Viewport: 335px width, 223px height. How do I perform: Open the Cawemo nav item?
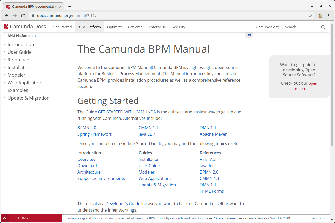click(x=135, y=27)
